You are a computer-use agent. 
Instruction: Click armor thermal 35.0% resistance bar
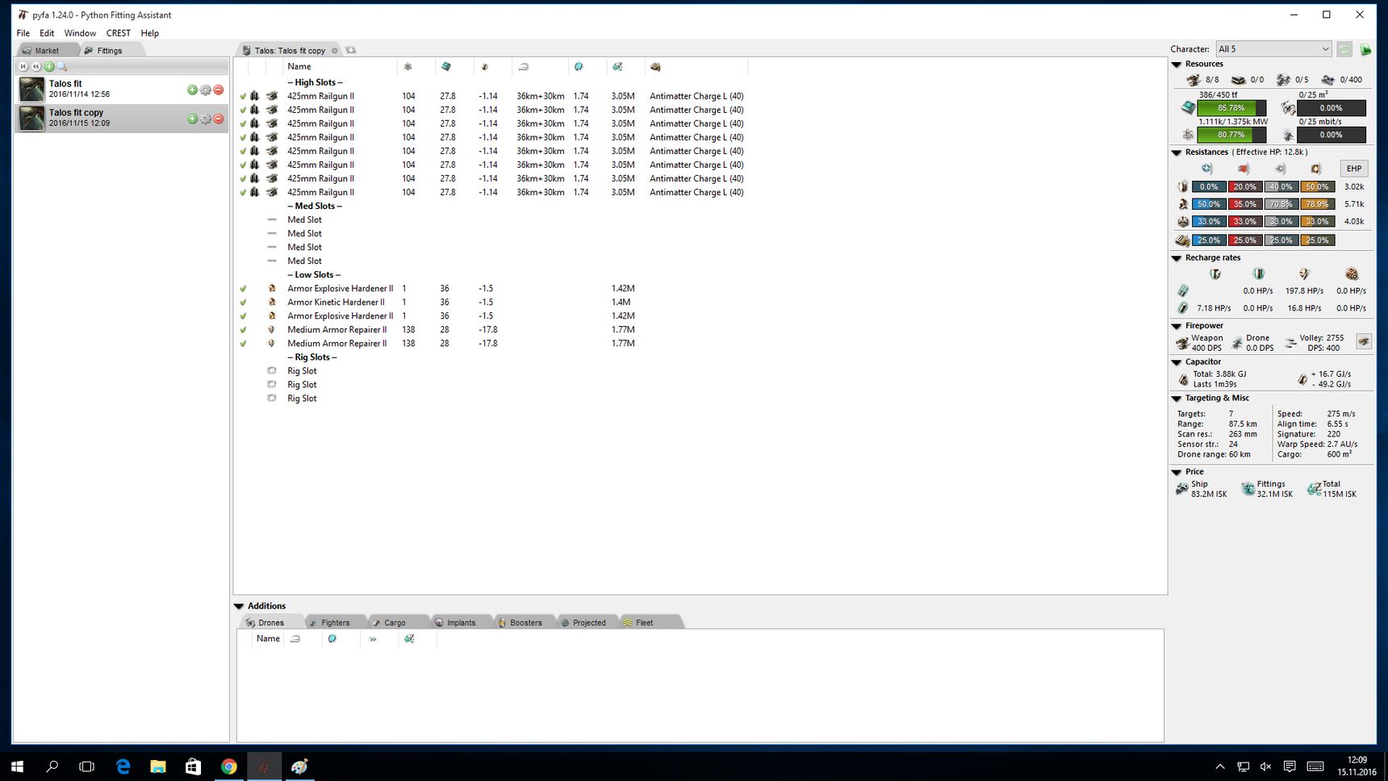(1244, 204)
